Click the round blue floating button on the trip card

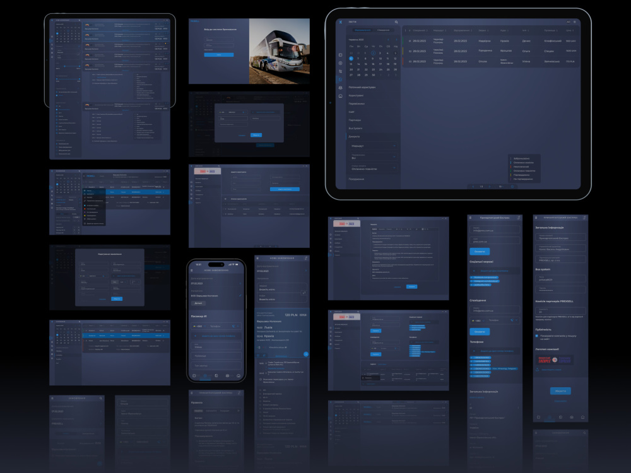coord(305,354)
